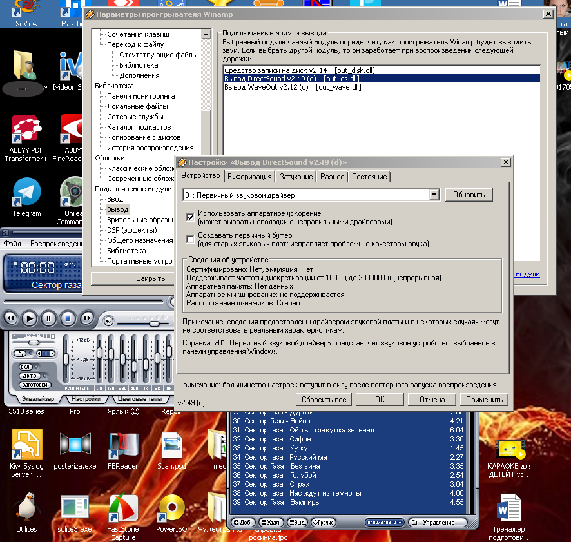Viewport: 571px width, 542px height.
Task: Click the 'Обновить' button
Action: pyautogui.click(x=469, y=195)
